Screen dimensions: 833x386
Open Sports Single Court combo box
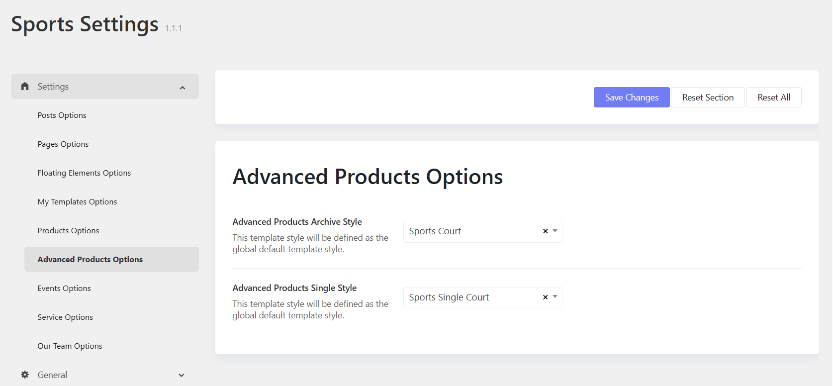click(482, 297)
